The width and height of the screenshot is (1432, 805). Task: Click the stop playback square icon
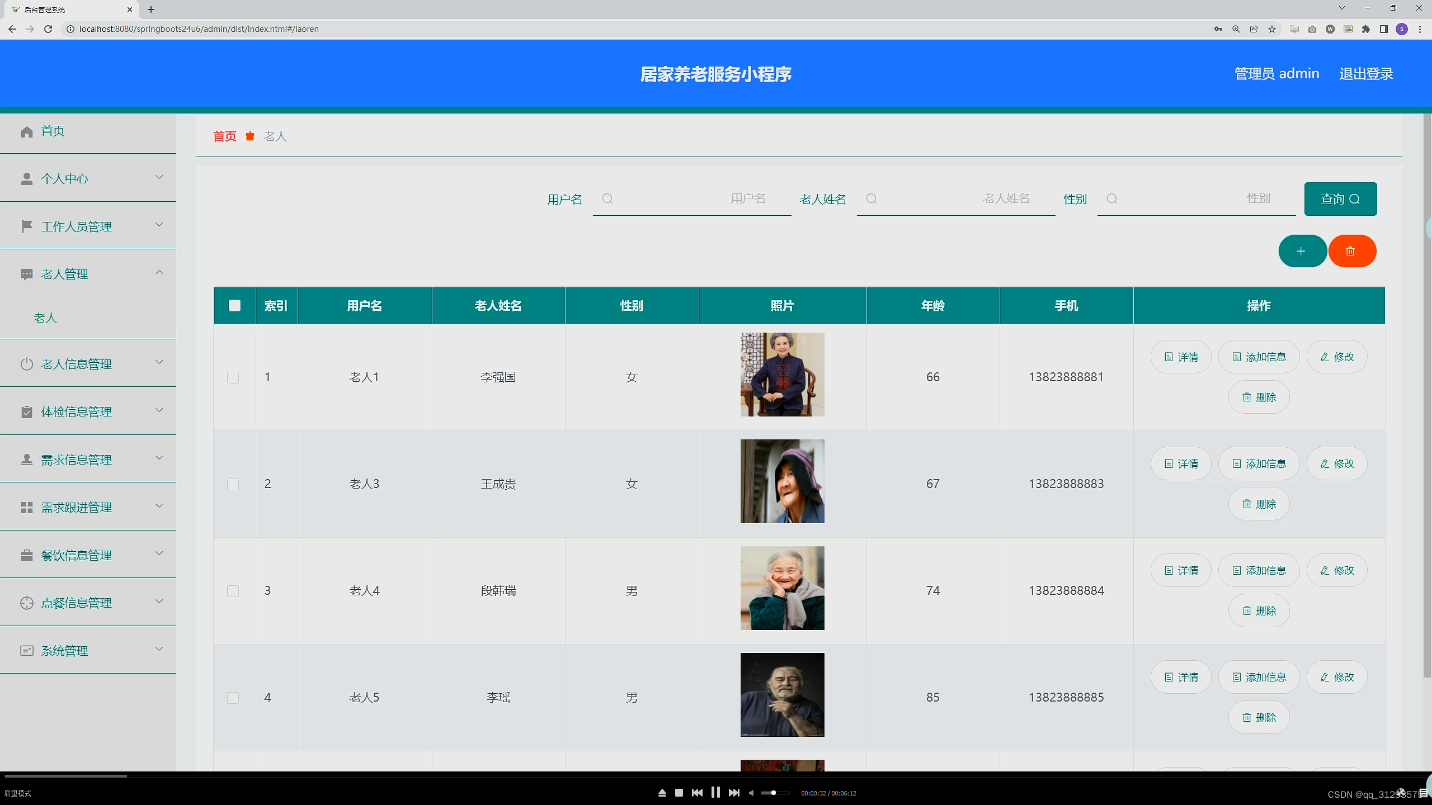coord(679,793)
